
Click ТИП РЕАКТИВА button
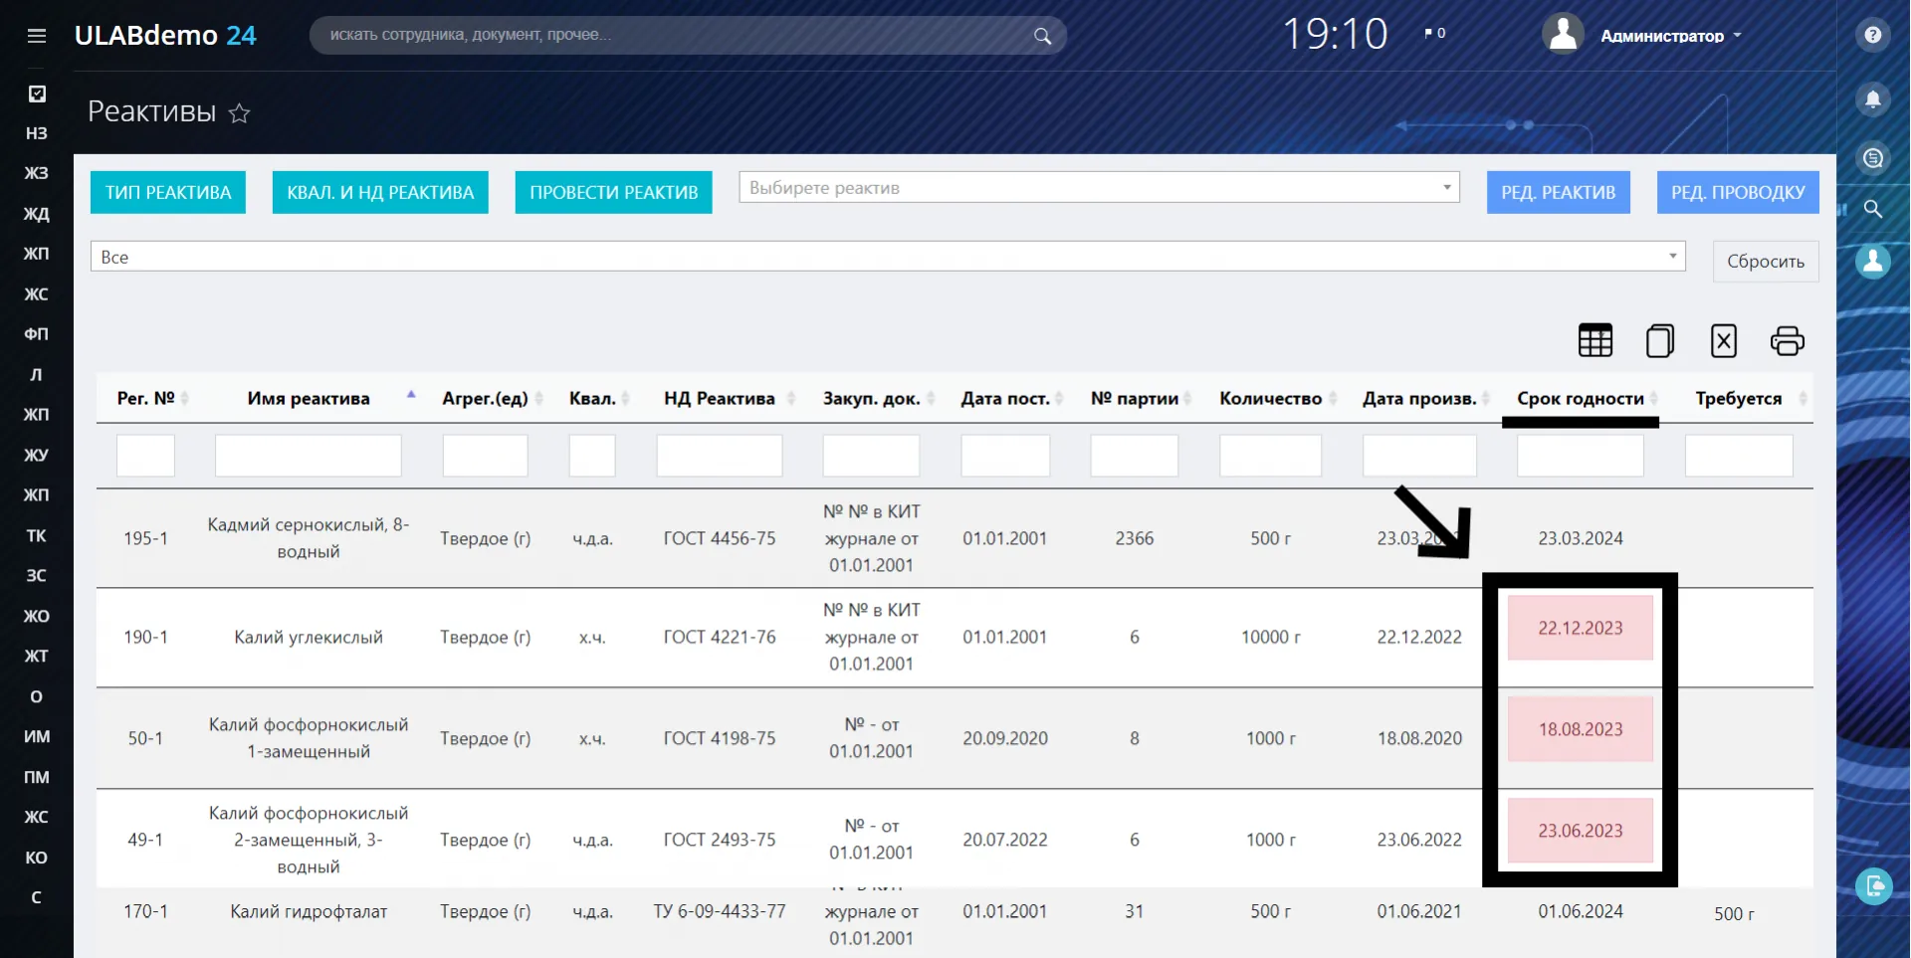[x=168, y=192]
